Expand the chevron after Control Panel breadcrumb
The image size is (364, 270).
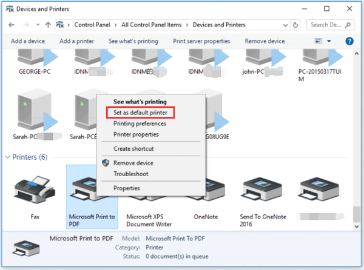click(x=116, y=25)
